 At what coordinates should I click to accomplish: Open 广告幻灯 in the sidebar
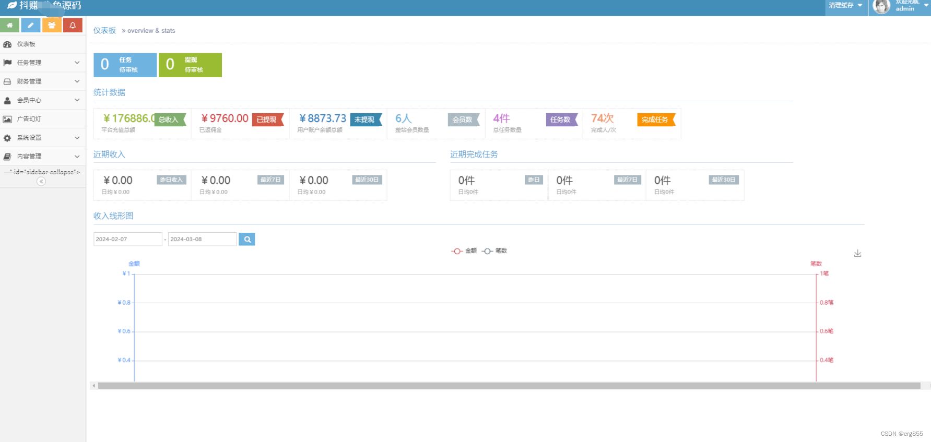(x=29, y=119)
